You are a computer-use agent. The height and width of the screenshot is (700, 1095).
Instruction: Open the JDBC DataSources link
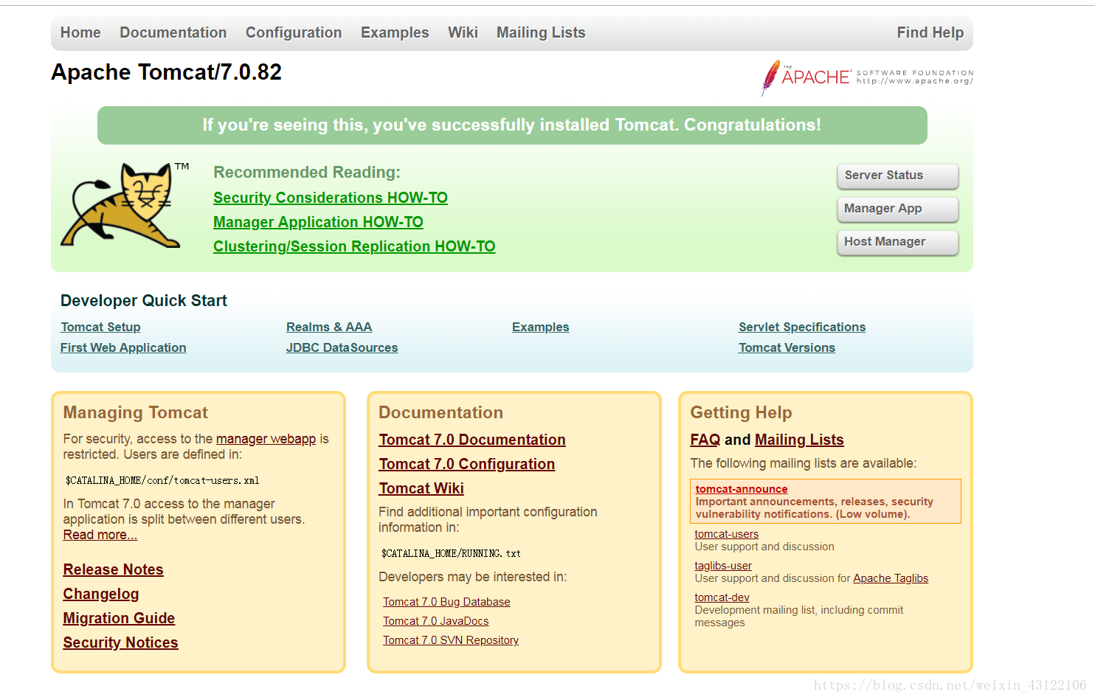[x=342, y=347]
